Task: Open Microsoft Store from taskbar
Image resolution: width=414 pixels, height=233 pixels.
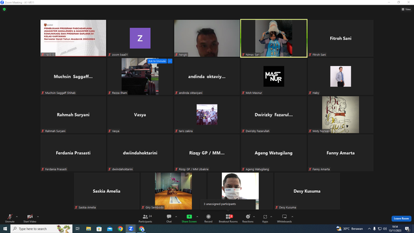Action: click(99, 228)
